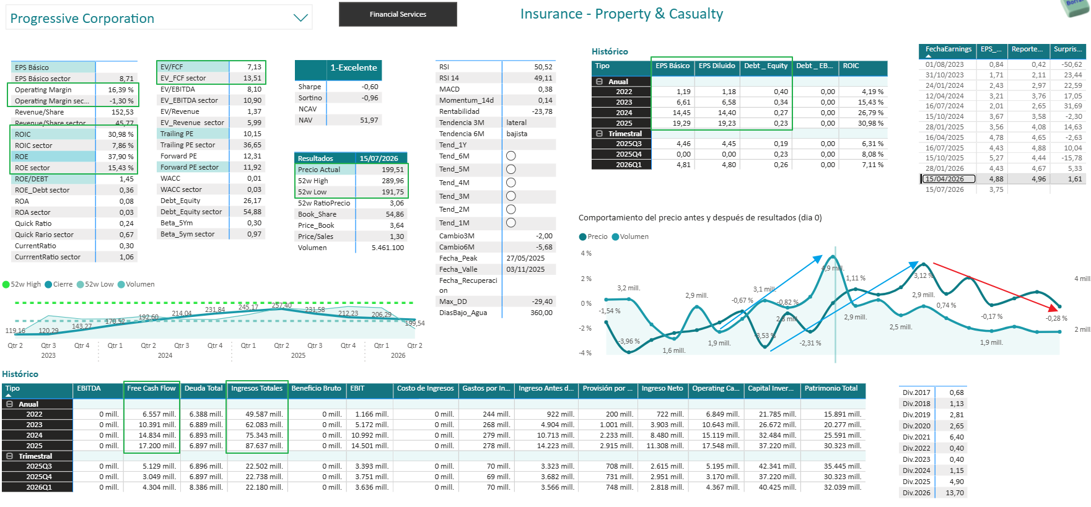This screenshot has height=507, width=1091.
Task: Click the ROE value 37,90 %
Action: coord(121,157)
